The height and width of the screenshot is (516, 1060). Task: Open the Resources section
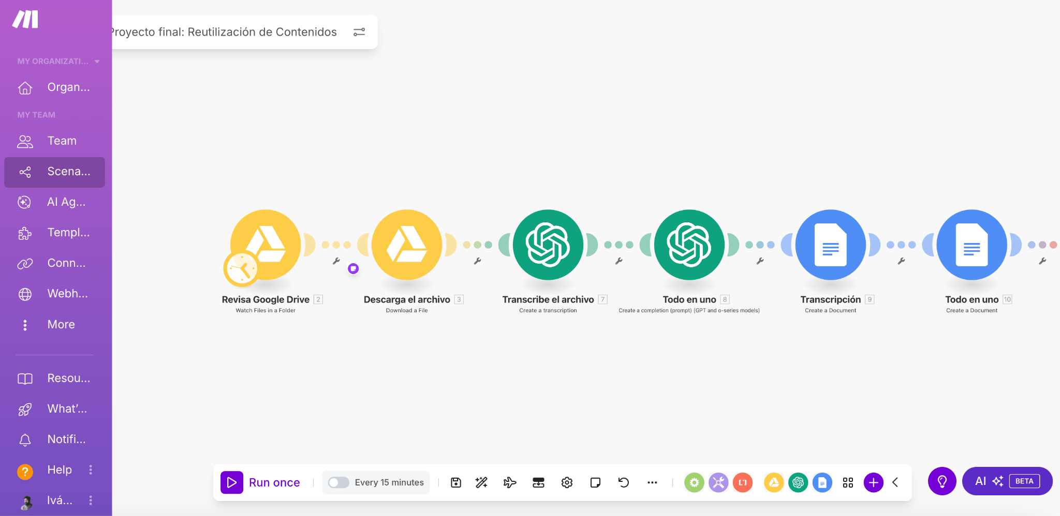coord(54,378)
